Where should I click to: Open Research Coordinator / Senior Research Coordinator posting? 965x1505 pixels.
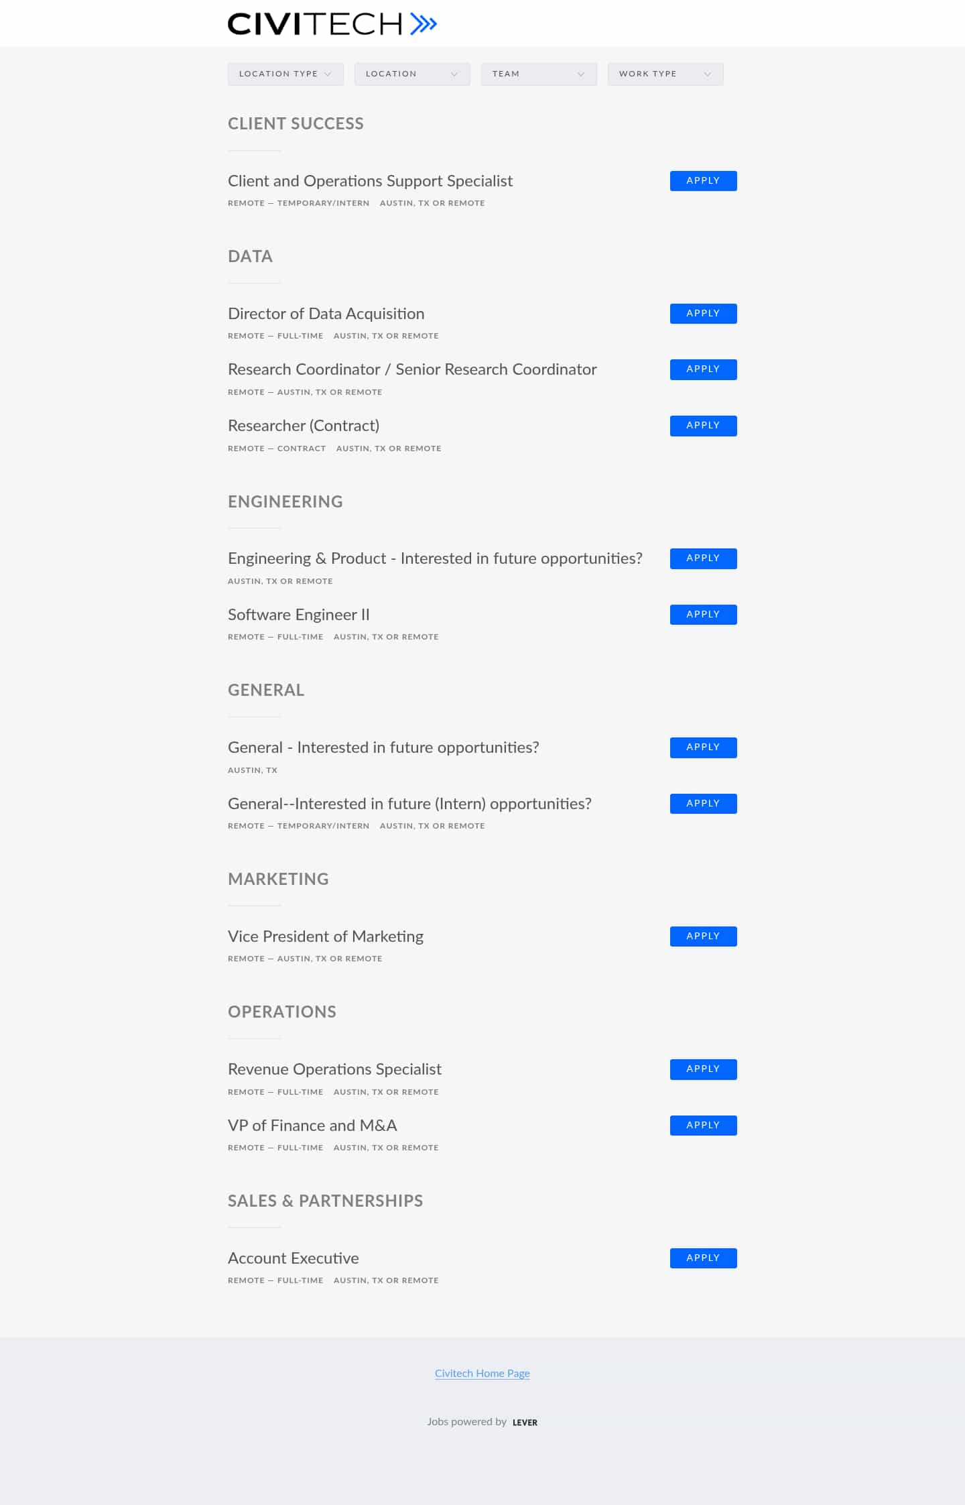click(412, 369)
